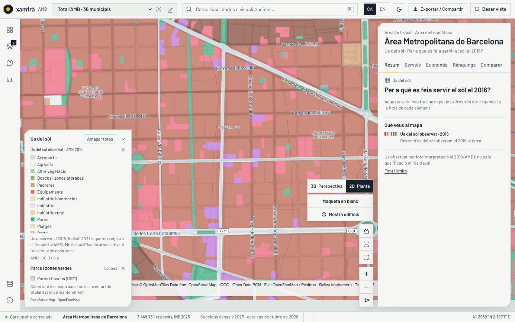Image resolution: width=515 pixels, height=322 pixels.
Task: Toggle dark mode with moon icon
Action: point(399,9)
